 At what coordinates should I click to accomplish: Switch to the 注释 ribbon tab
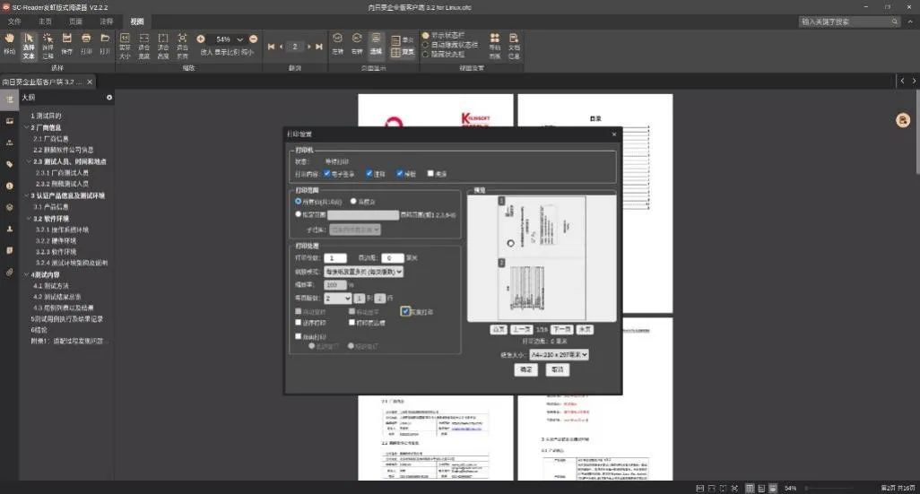click(x=106, y=21)
